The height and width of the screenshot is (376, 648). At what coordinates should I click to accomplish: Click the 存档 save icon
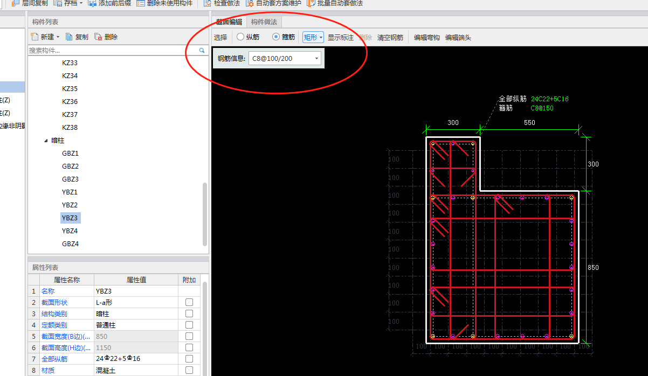[x=58, y=3]
